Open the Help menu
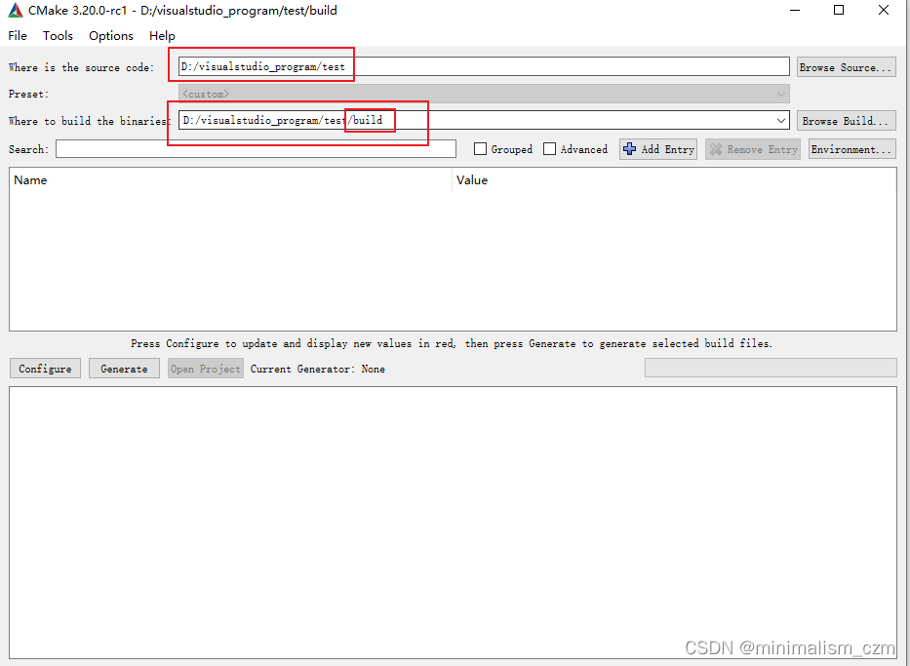 tap(162, 35)
